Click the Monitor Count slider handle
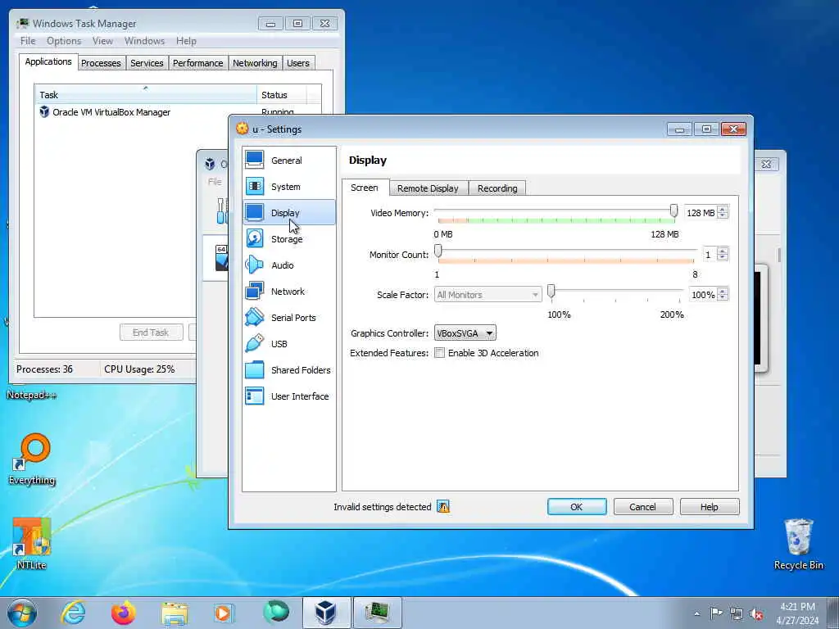The height and width of the screenshot is (629, 839). (438, 251)
